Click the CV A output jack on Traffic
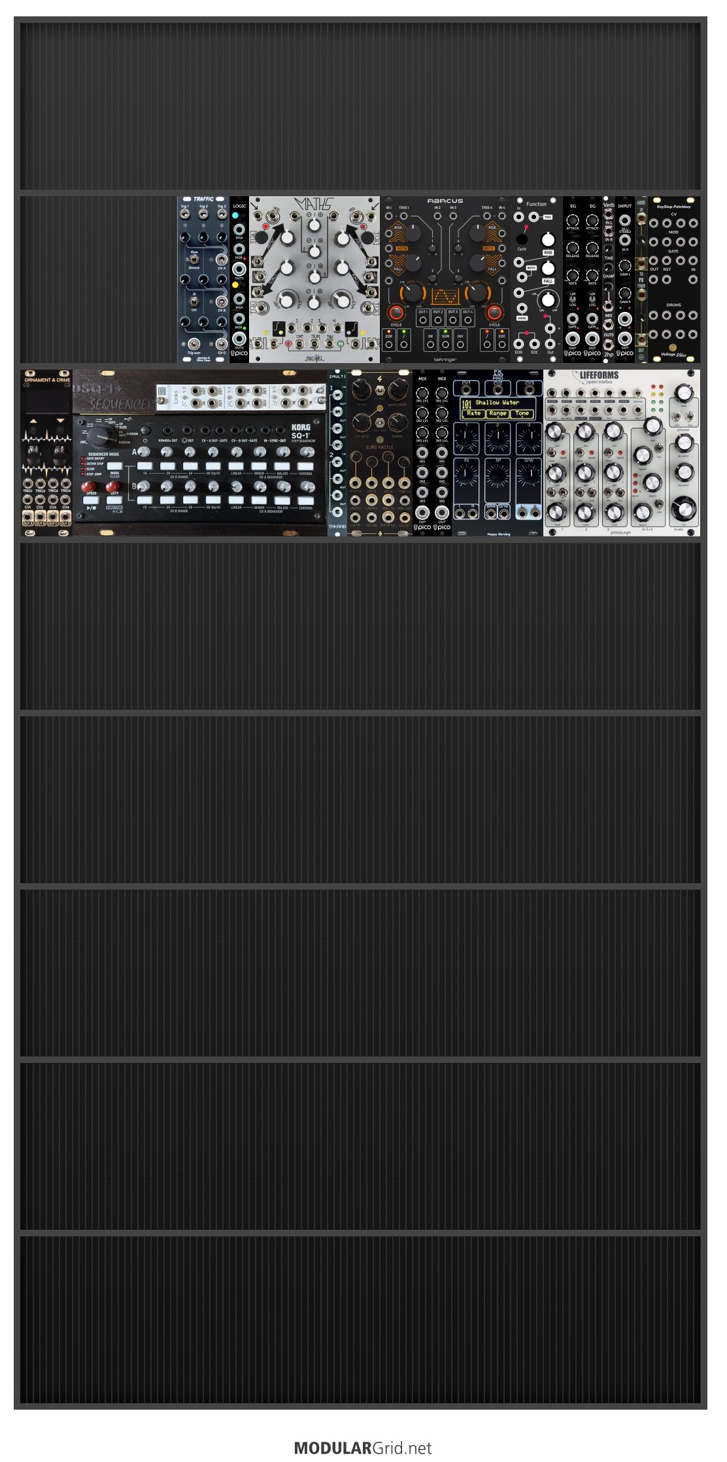The image size is (727, 1462). click(x=222, y=260)
